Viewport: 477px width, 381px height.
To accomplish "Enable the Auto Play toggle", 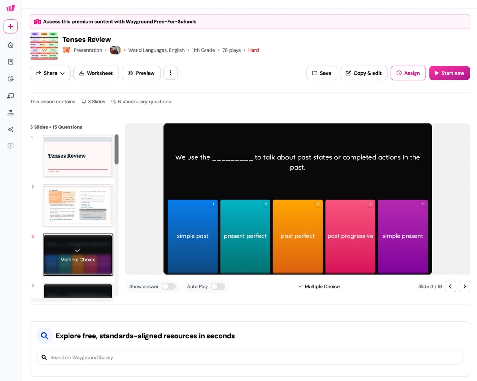I will [218, 286].
